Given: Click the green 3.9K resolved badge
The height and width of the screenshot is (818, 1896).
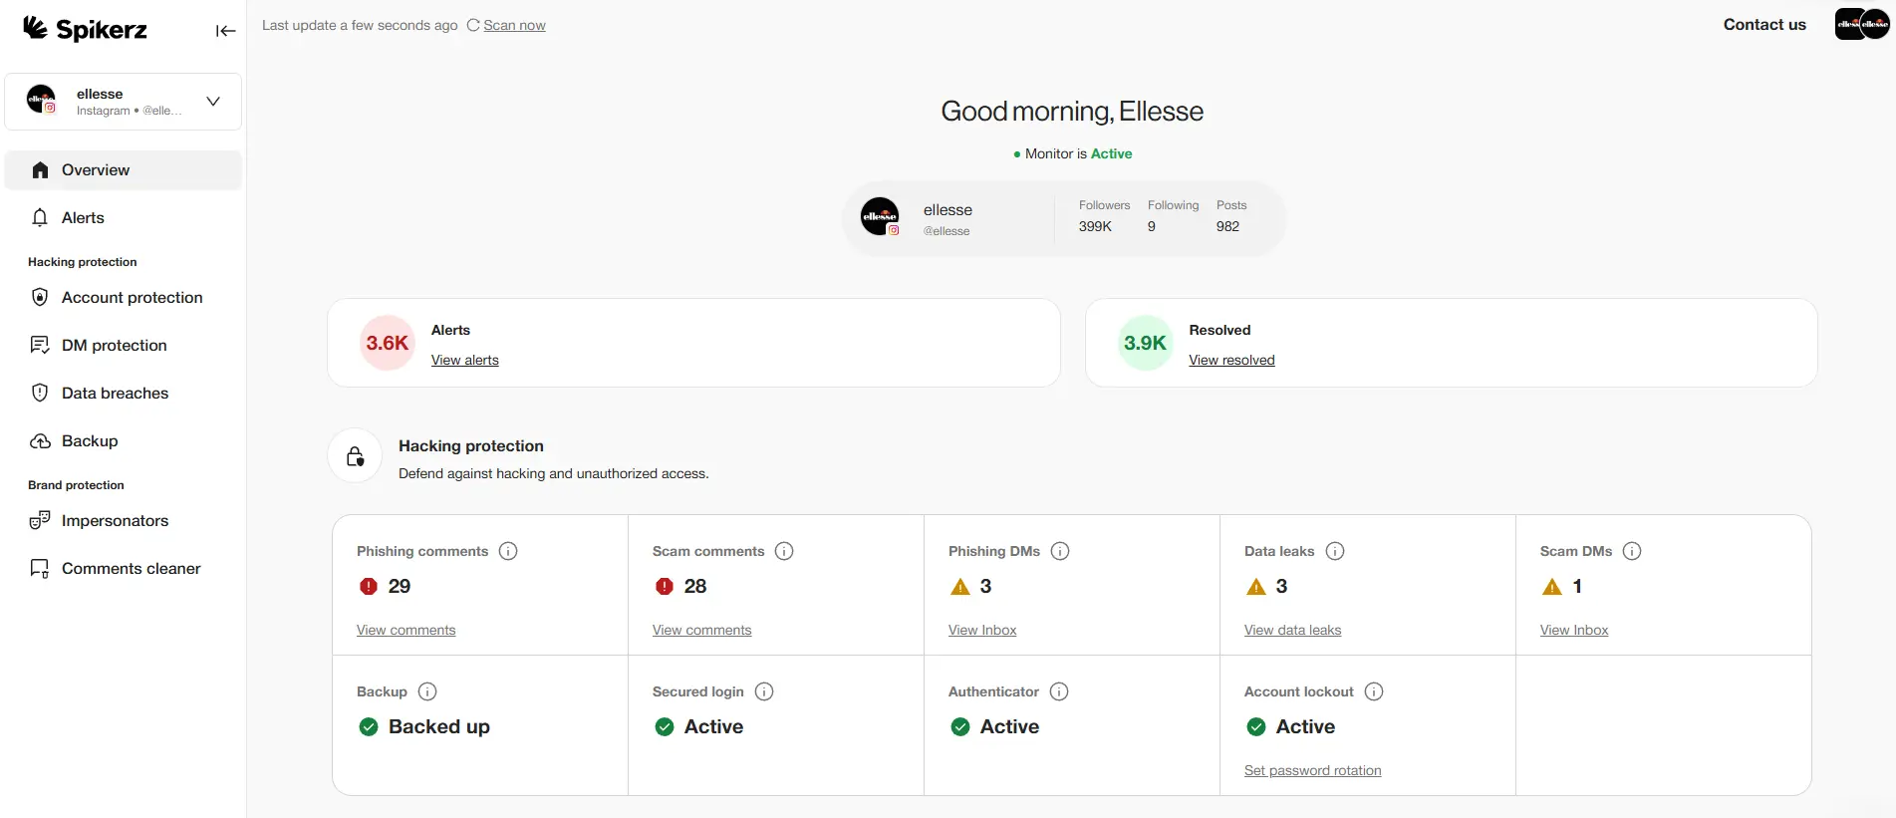Looking at the screenshot, I should [x=1145, y=343].
